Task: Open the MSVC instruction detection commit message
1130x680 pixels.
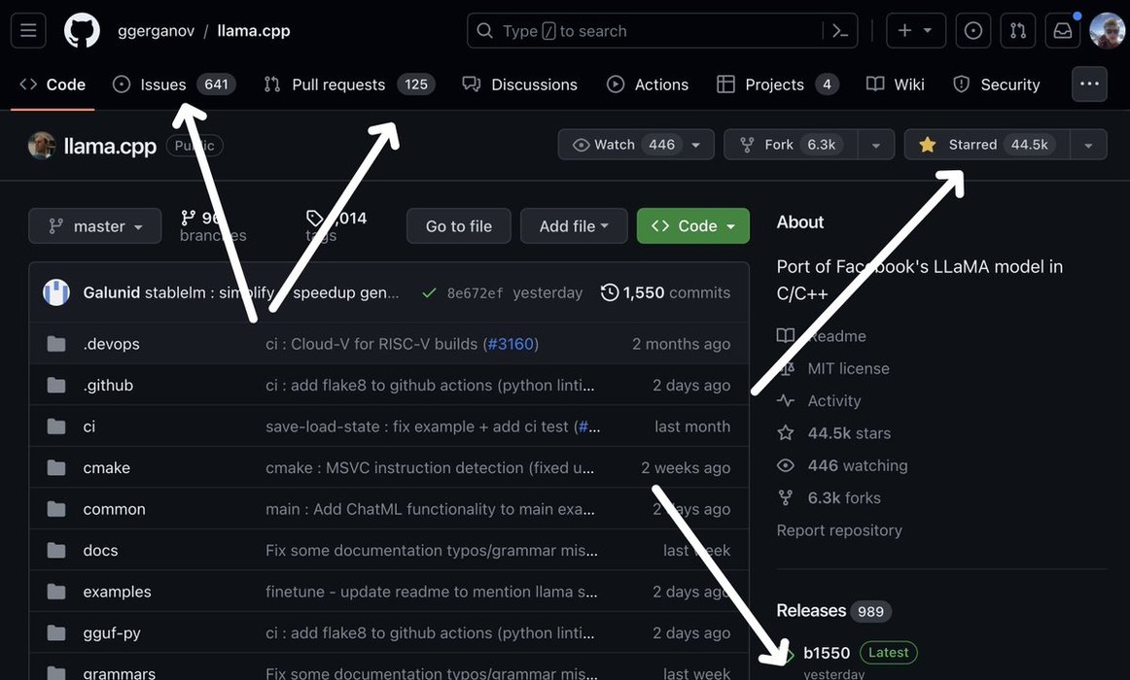Action: [x=430, y=467]
